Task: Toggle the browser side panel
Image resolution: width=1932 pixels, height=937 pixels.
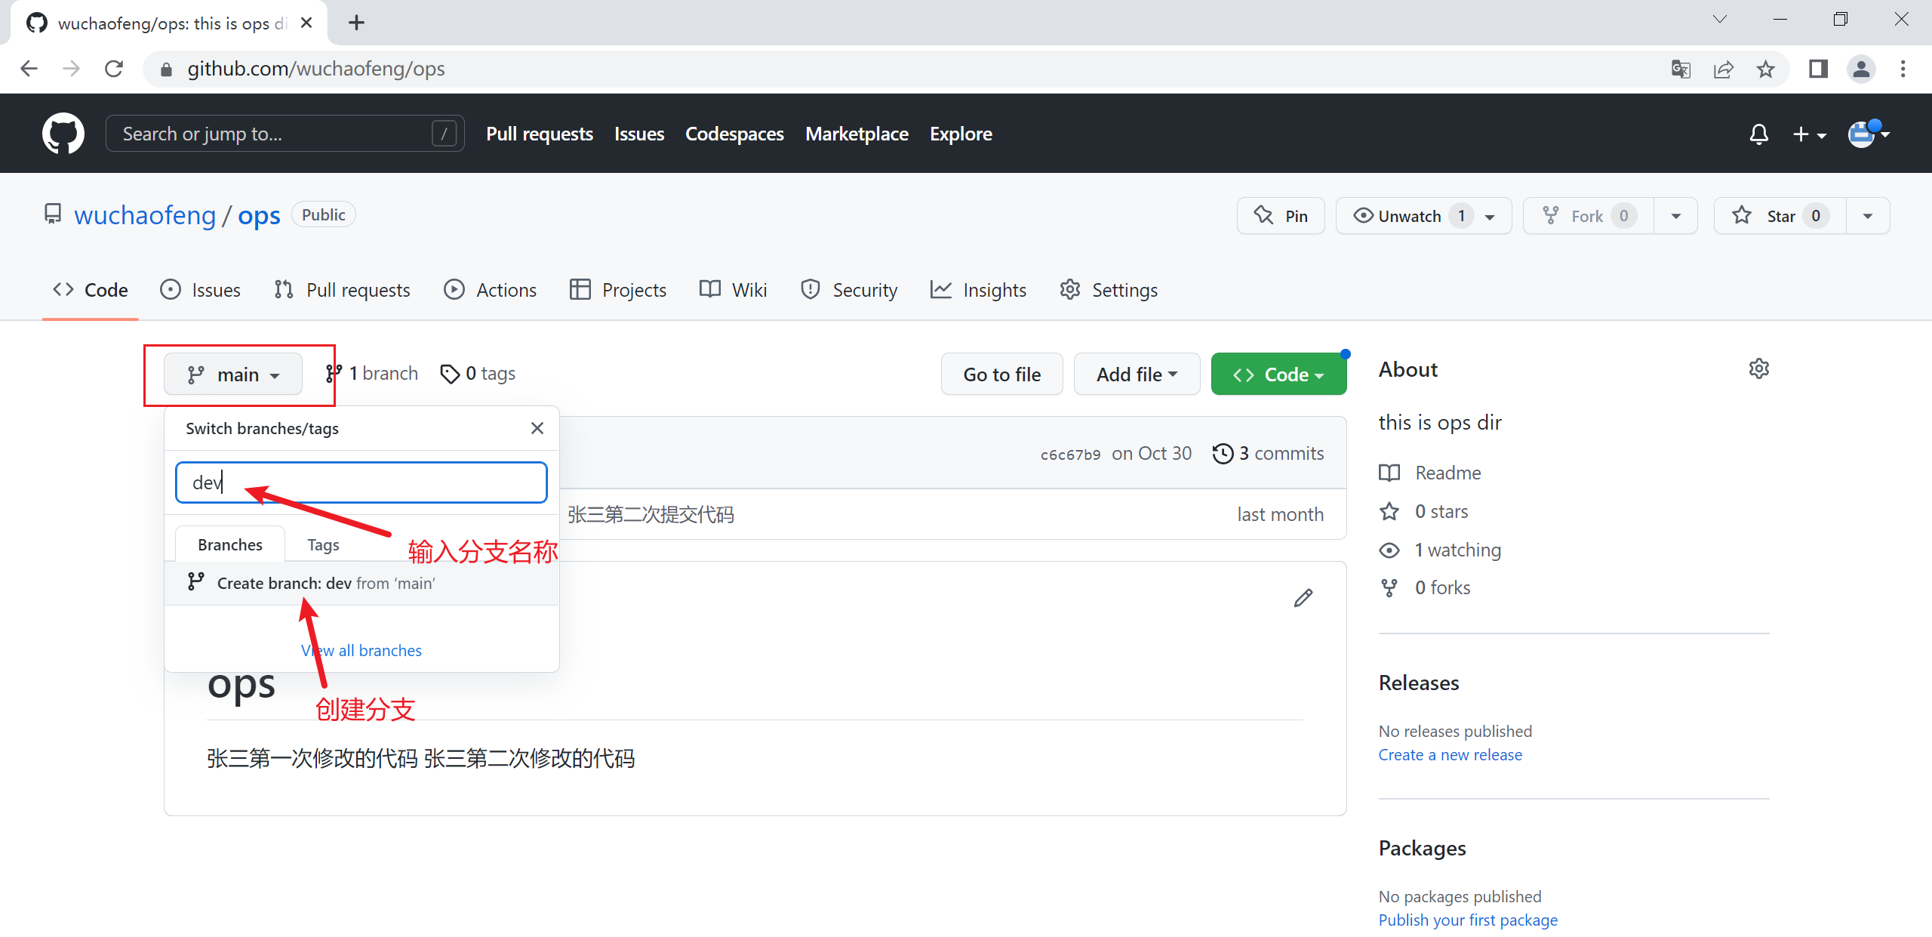Action: [1818, 69]
